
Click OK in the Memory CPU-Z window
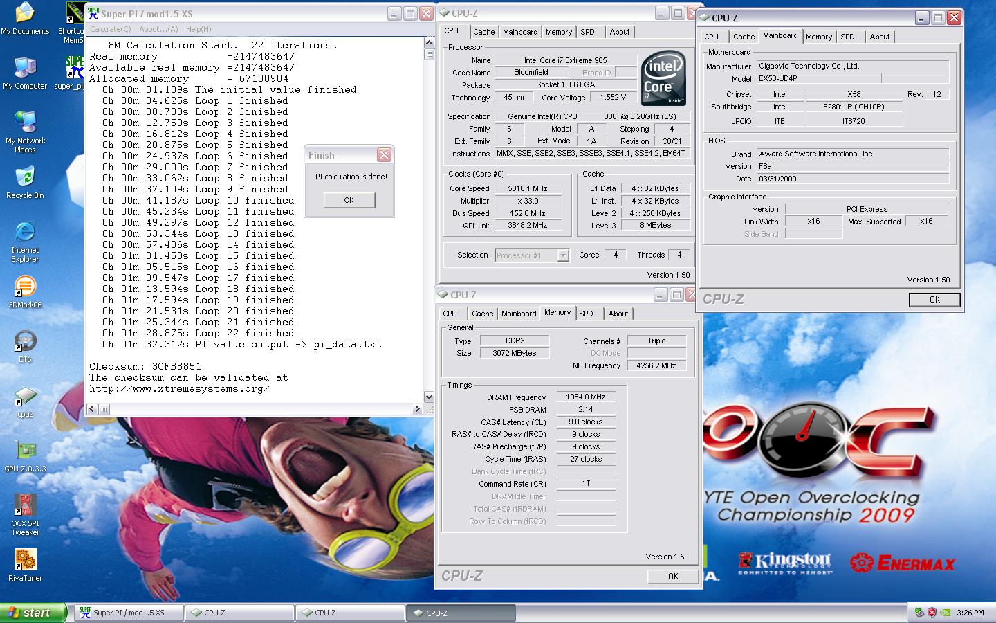(673, 576)
